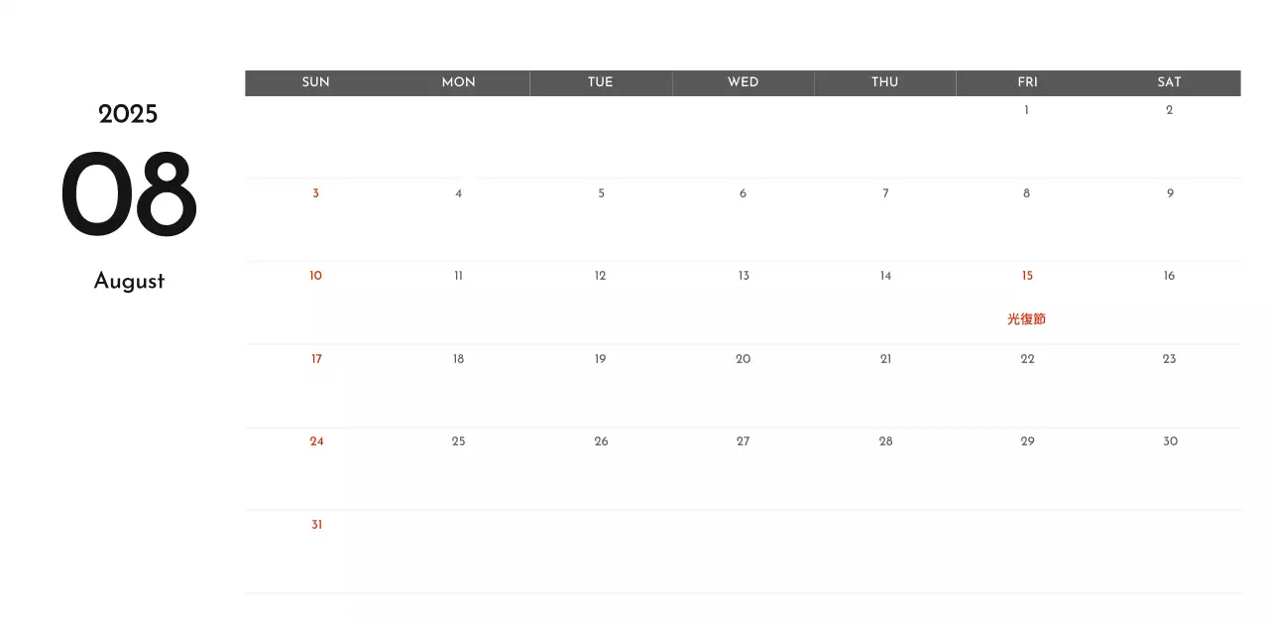1269x622 pixels.
Task: Click date 21 on Thursday
Action: pyautogui.click(x=885, y=359)
